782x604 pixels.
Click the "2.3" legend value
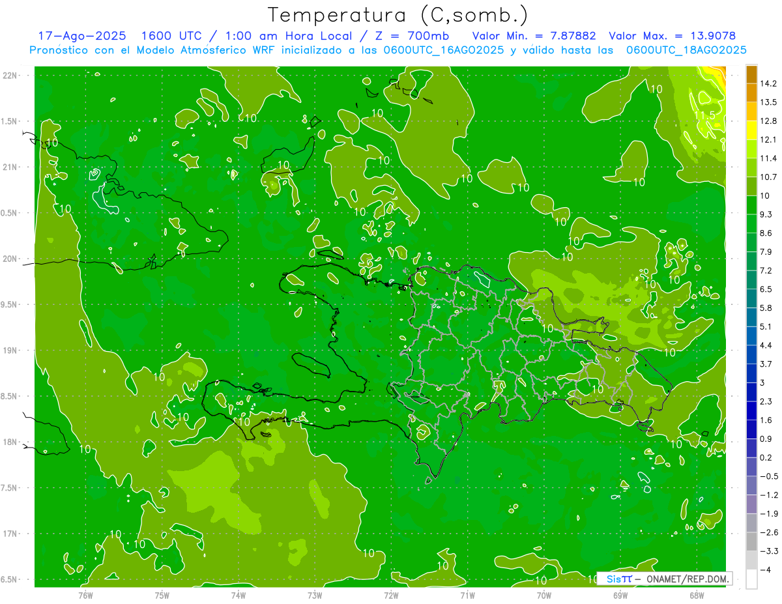click(766, 401)
